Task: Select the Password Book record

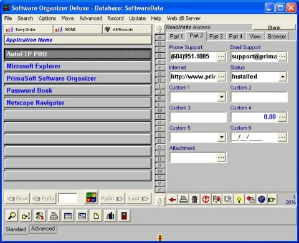Action: point(78,91)
